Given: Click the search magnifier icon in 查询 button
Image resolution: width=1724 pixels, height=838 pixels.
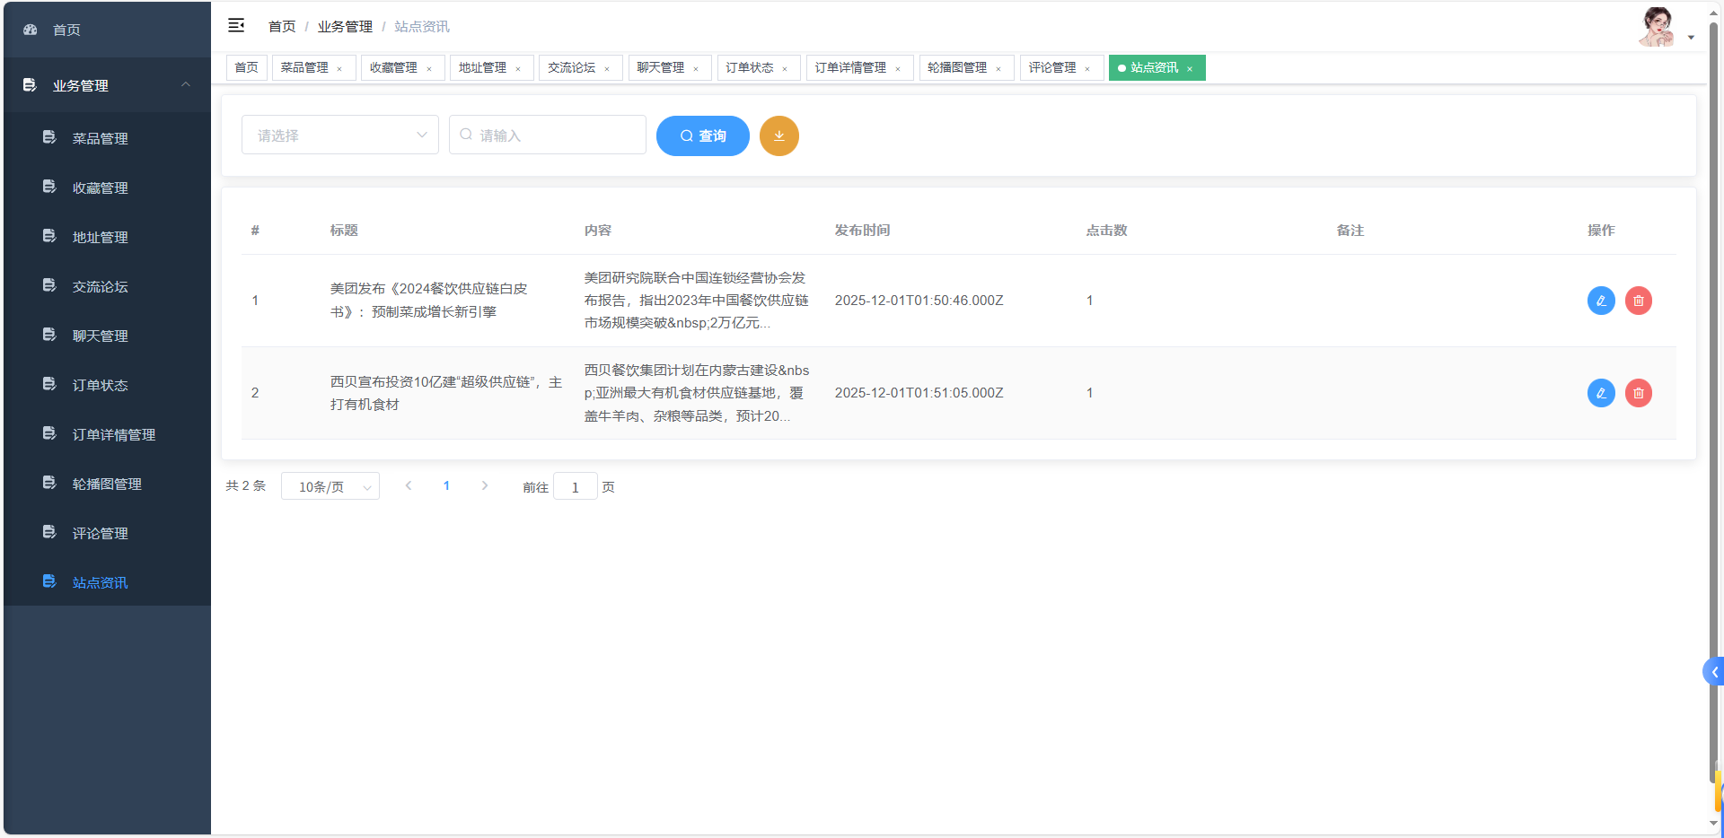Looking at the screenshot, I should pyautogui.click(x=685, y=135).
